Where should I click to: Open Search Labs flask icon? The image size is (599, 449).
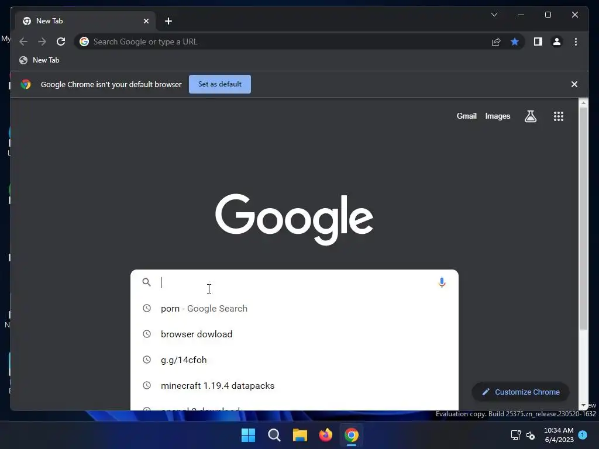[x=530, y=116]
